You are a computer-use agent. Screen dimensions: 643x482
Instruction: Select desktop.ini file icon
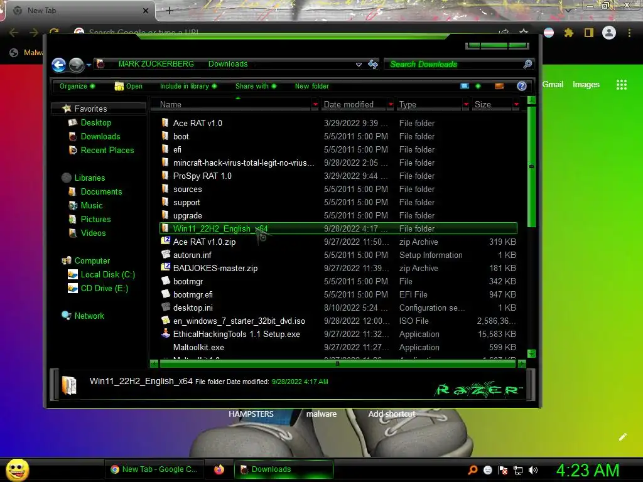(165, 307)
